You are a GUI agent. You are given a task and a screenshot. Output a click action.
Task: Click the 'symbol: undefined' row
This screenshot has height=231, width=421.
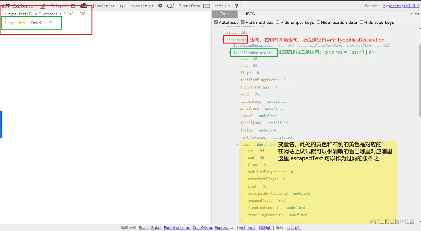(259, 116)
